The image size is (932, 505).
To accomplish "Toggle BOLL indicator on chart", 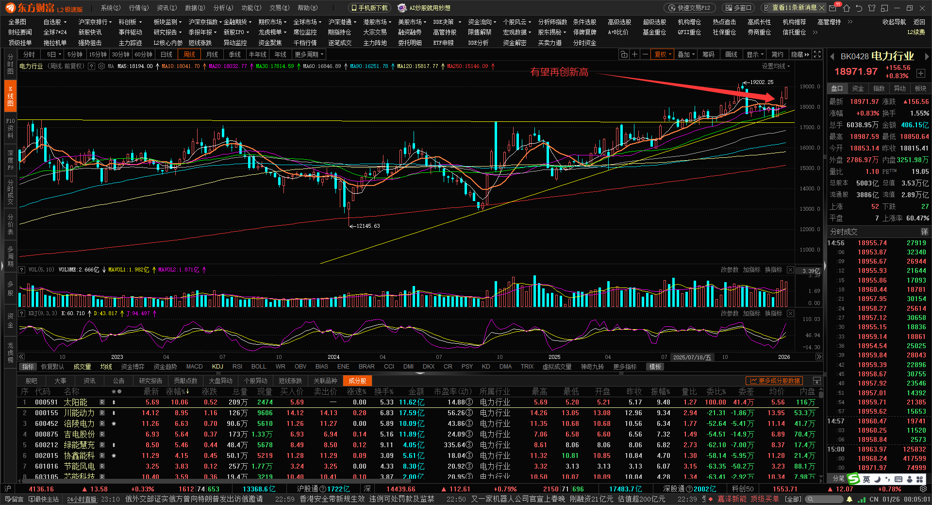I will (x=258, y=367).
